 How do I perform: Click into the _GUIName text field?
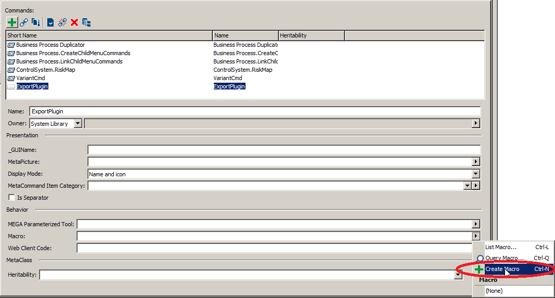[283, 150]
